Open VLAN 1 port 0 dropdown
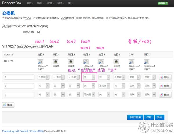Viewport: 174px width, 134px height. [x=43, y=77]
